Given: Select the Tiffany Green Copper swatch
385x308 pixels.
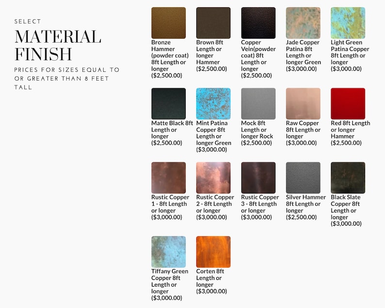Looking at the screenshot, I should (168, 252).
